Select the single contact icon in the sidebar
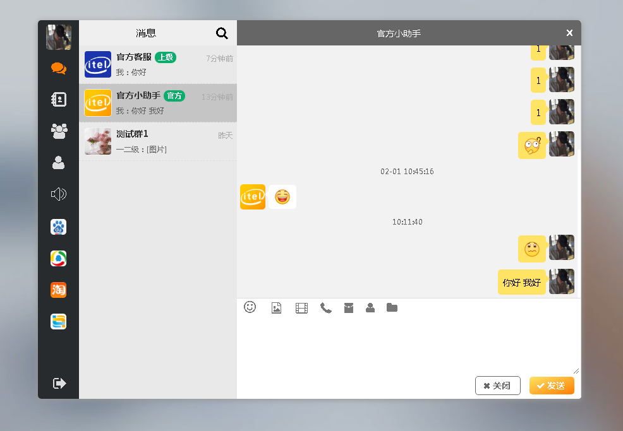Viewport: 623px width, 431px height. [58, 163]
